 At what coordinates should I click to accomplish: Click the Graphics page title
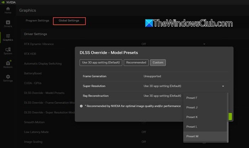[27, 10]
